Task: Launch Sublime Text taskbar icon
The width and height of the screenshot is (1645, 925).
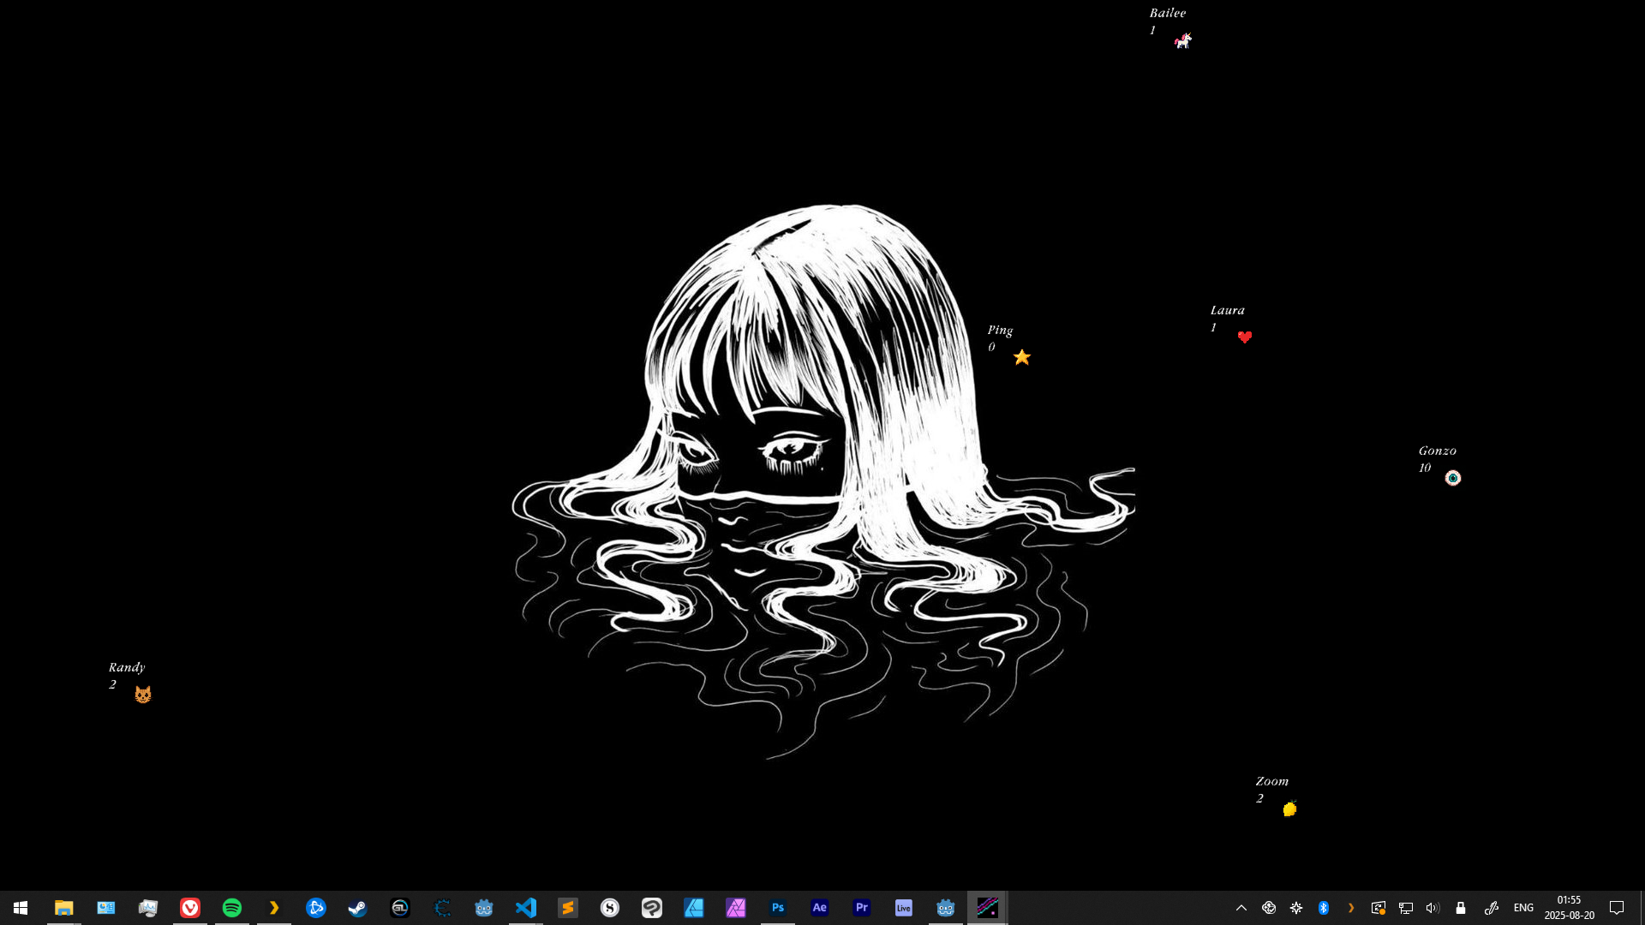Action: pos(568,908)
